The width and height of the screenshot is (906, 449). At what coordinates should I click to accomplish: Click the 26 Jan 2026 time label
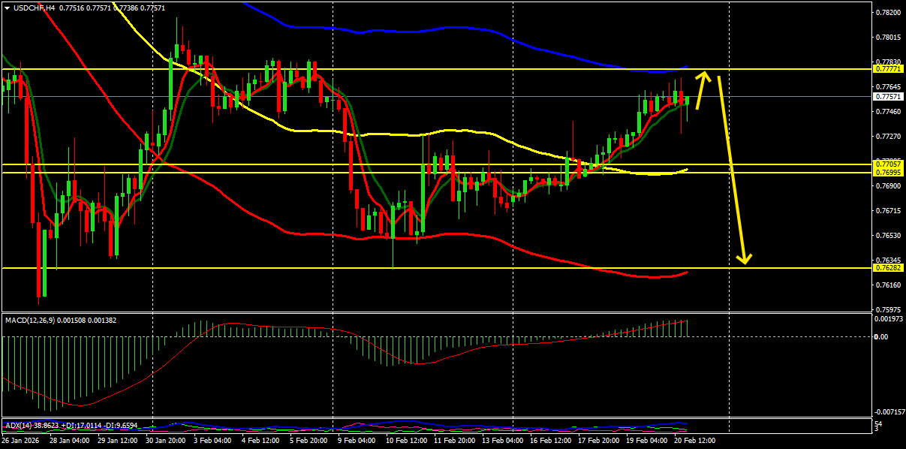[x=22, y=441]
